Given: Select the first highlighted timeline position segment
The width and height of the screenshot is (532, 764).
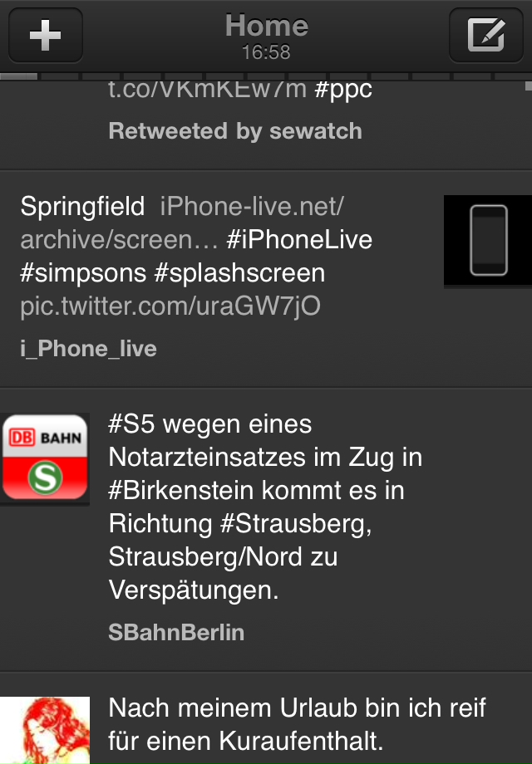Looking at the screenshot, I should pos(18,76).
